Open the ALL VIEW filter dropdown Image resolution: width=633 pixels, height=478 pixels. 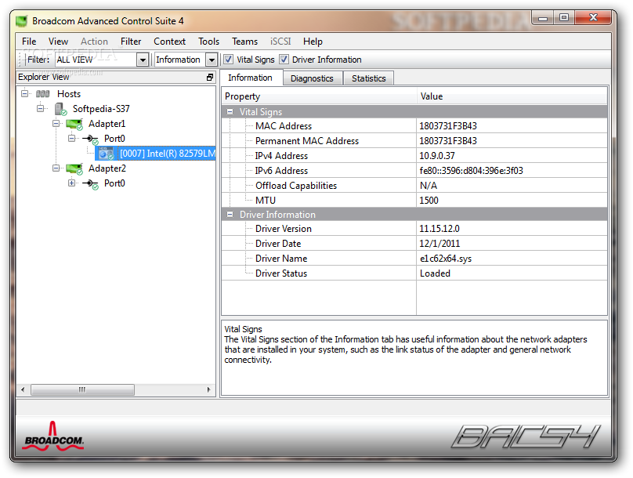pyautogui.click(x=143, y=60)
